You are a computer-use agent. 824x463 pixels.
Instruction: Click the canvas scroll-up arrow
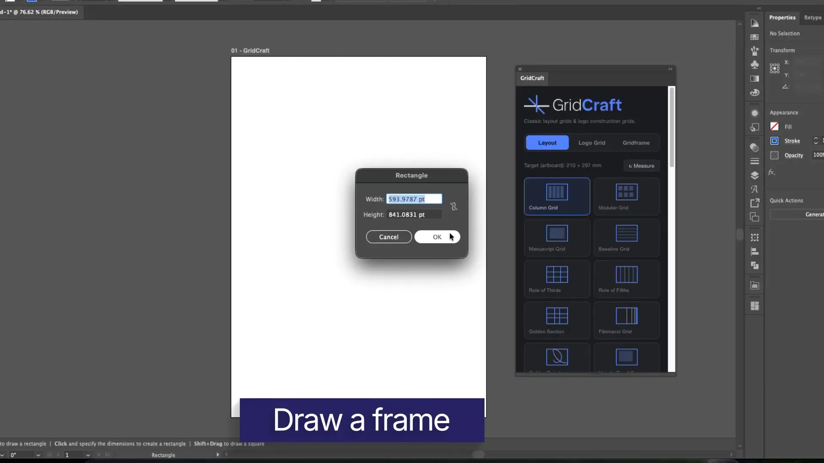click(x=739, y=24)
